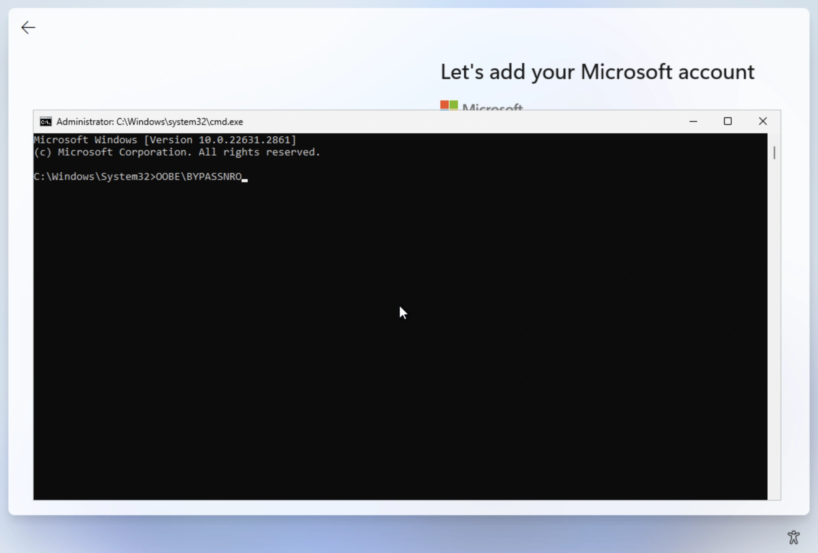Click the blinking cursor after BYPASSNRO
The height and width of the screenshot is (553, 818).
click(x=245, y=179)
